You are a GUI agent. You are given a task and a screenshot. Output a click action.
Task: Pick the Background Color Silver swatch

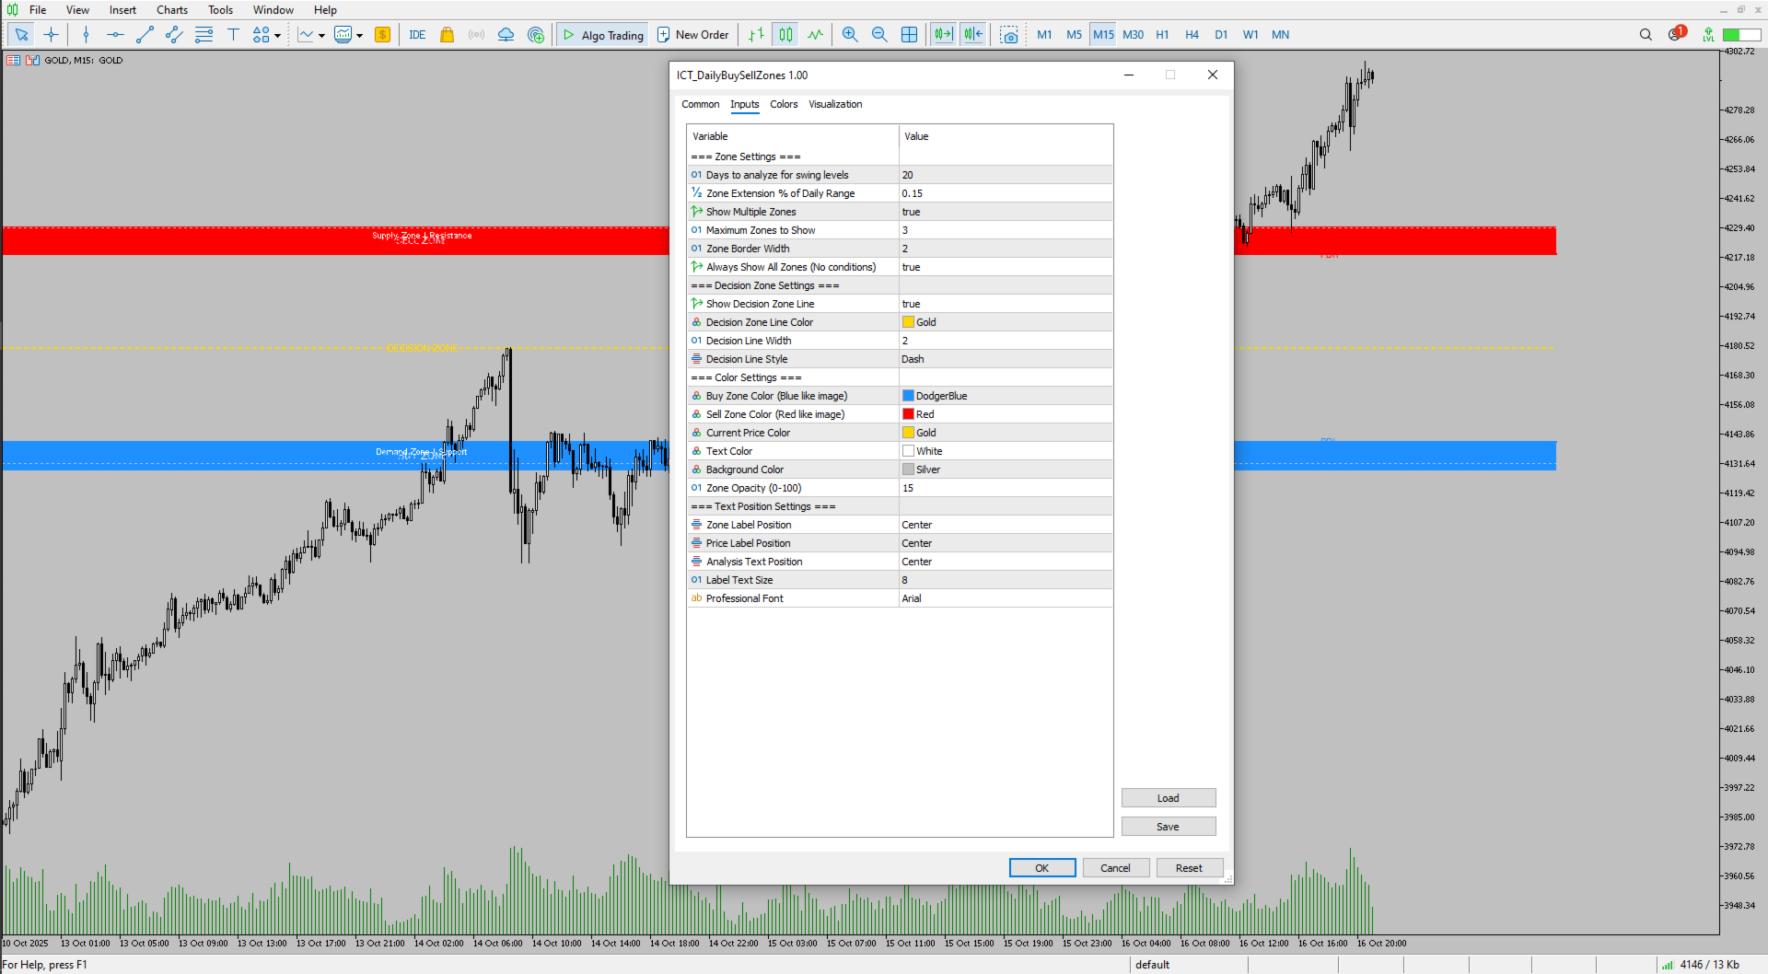(x=908, y=470)
